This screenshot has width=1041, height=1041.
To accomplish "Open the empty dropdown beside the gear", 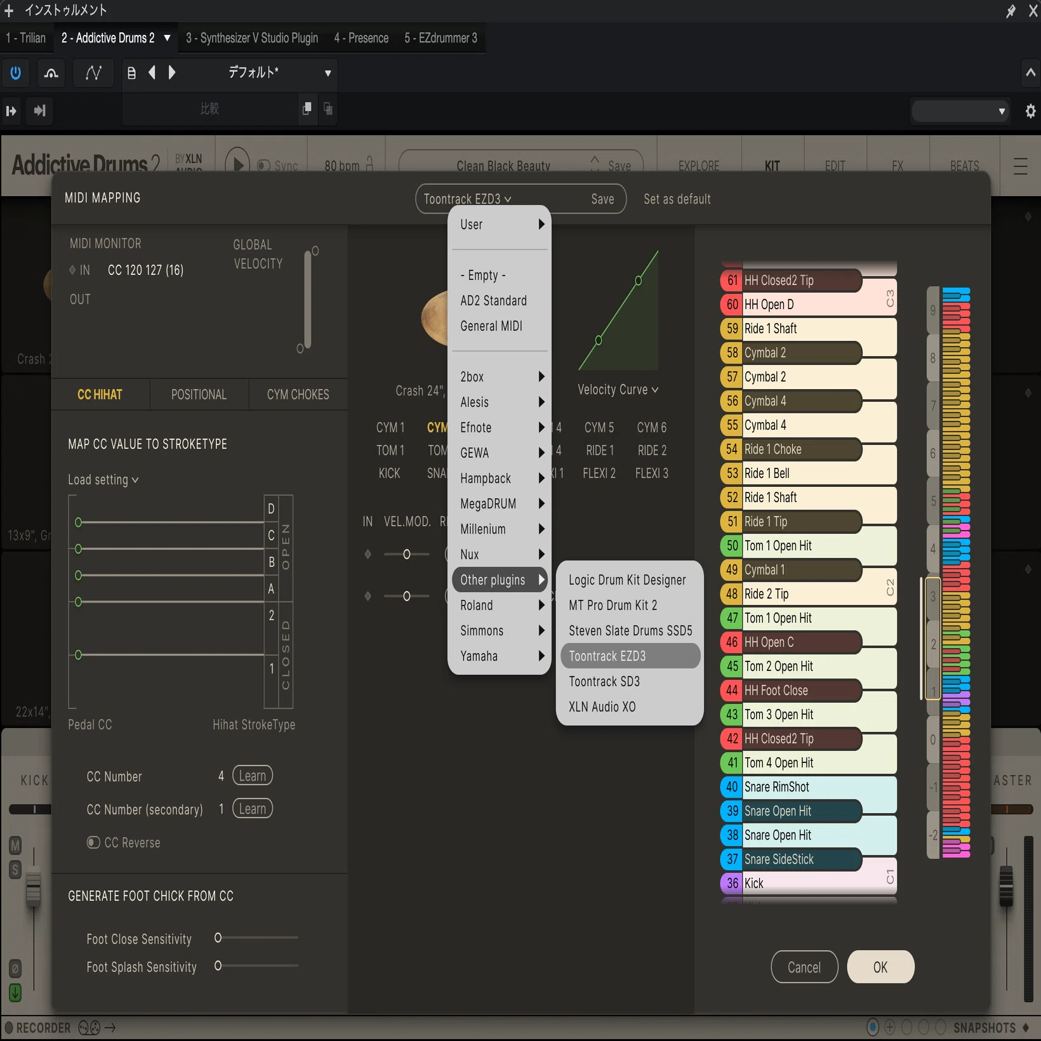I will tap(960, 111).
